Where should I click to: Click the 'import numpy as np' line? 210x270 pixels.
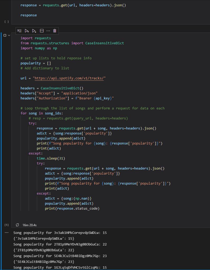tap(39, 48)
